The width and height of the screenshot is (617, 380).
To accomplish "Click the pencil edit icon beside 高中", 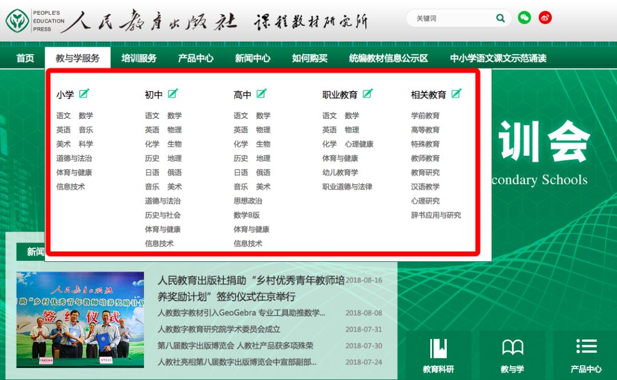I will coord(262,92).
